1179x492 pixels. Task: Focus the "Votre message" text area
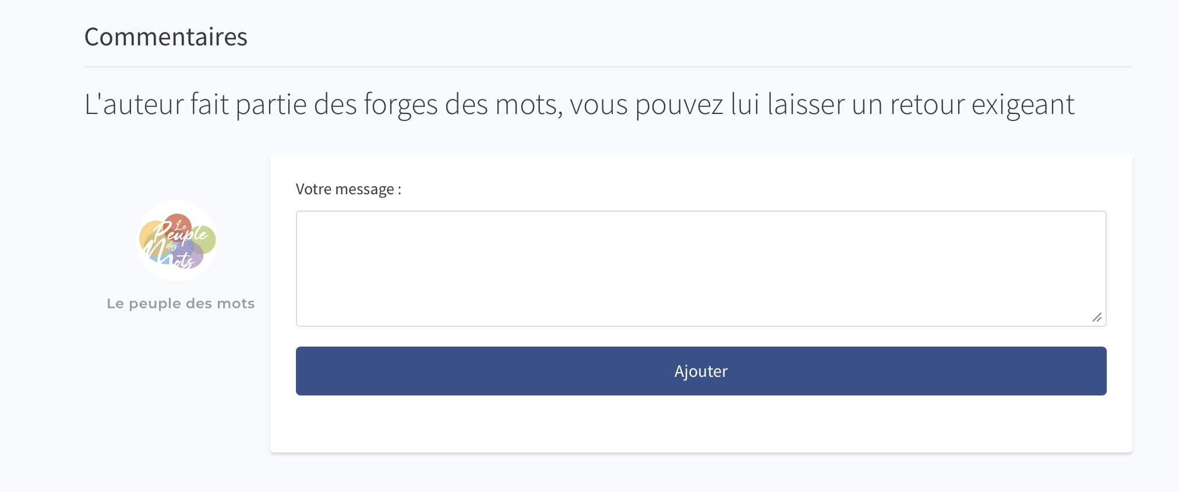701,269
